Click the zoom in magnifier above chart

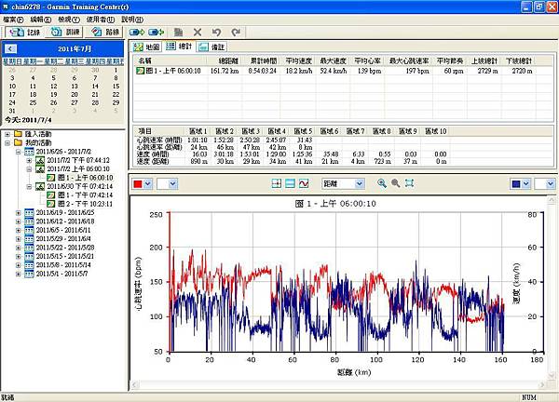(381, 184)
